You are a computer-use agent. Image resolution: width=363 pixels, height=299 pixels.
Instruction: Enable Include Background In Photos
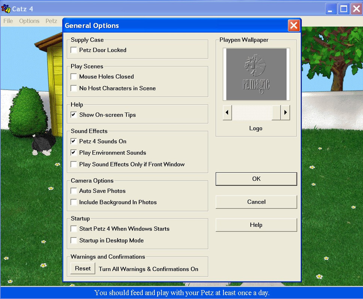pyautogui.click(x=74, y=202)
